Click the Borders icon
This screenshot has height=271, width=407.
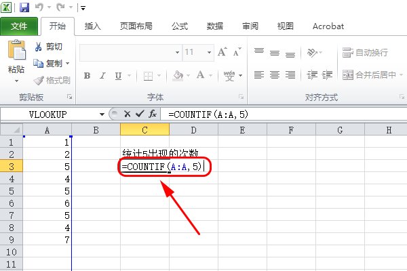148,76
